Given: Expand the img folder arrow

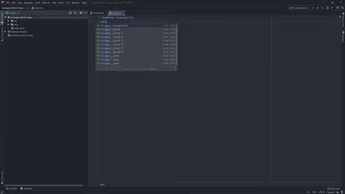Looking at the screenshot, I should pyautogui.click(x=9, y=24).
